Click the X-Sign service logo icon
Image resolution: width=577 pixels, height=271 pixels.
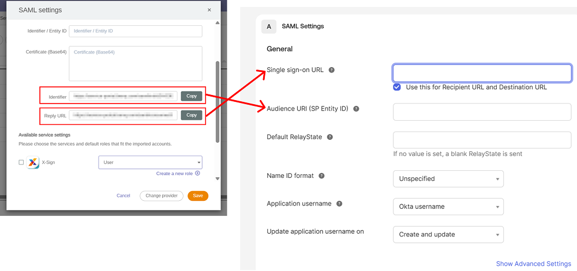point(33,163)
